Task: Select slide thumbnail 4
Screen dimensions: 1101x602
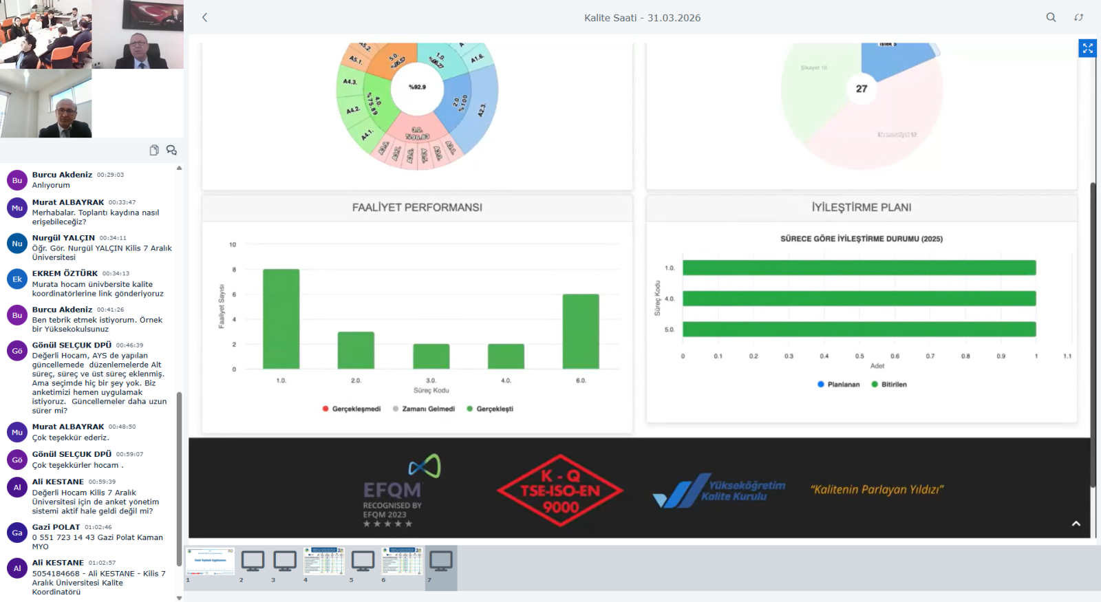Action: coord(324,561)
